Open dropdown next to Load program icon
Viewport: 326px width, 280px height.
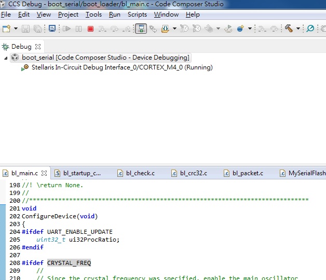pyautogui.click(x=174, y=29)
